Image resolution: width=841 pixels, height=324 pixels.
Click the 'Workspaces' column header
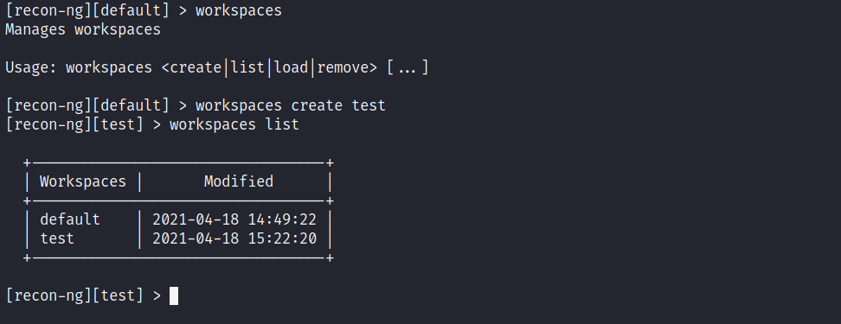click(x=82, y=181)
